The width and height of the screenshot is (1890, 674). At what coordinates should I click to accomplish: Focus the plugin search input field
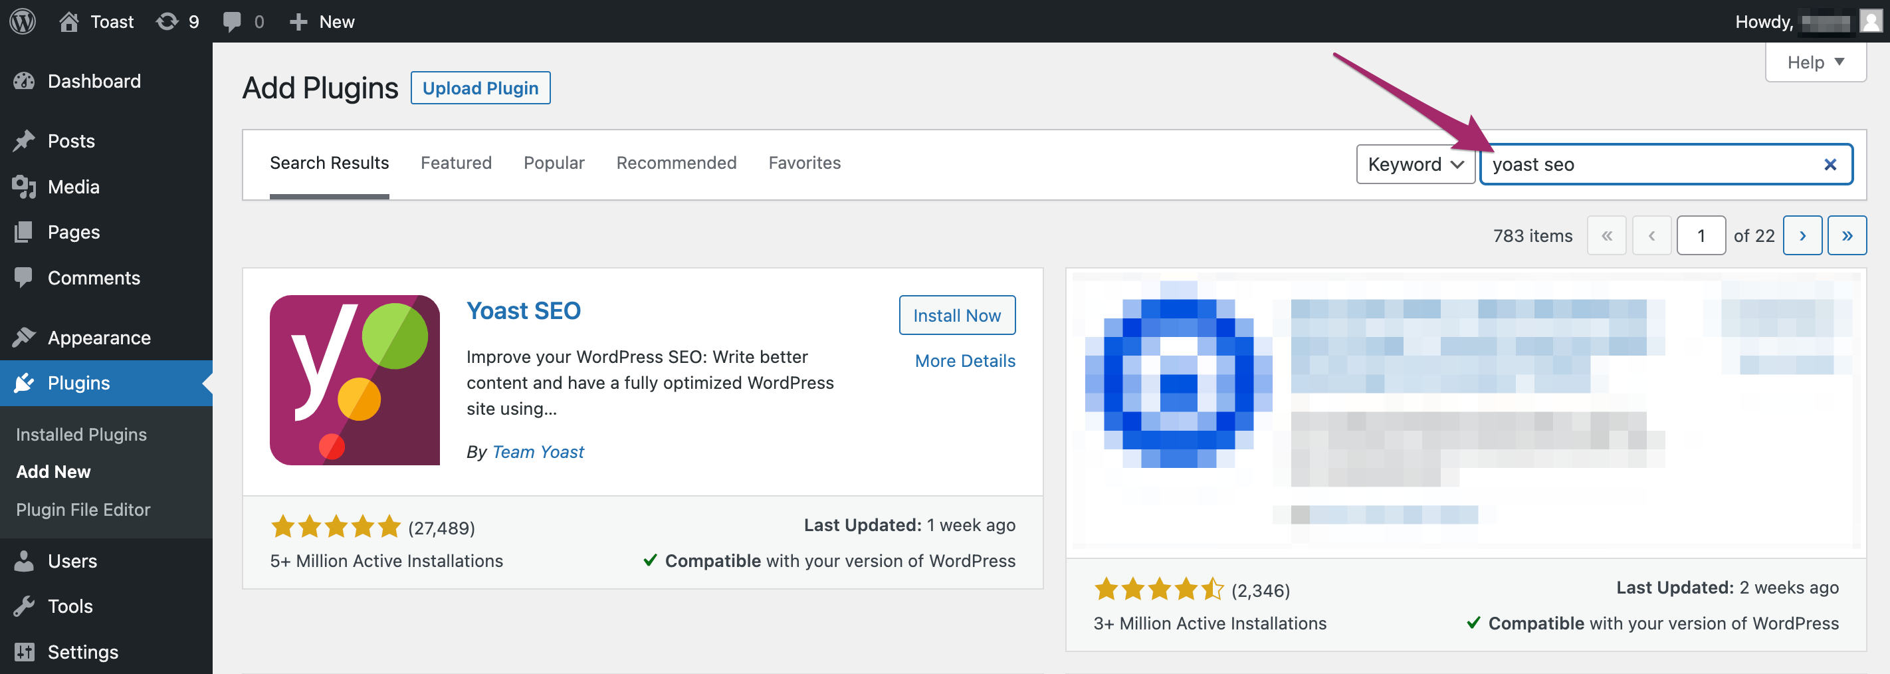1651,164
